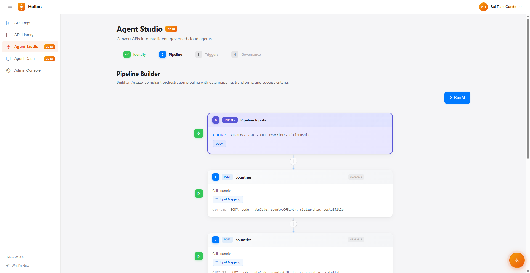Click the body tag in Pipeline Inputs
The image size is (530, 273).
219,144
